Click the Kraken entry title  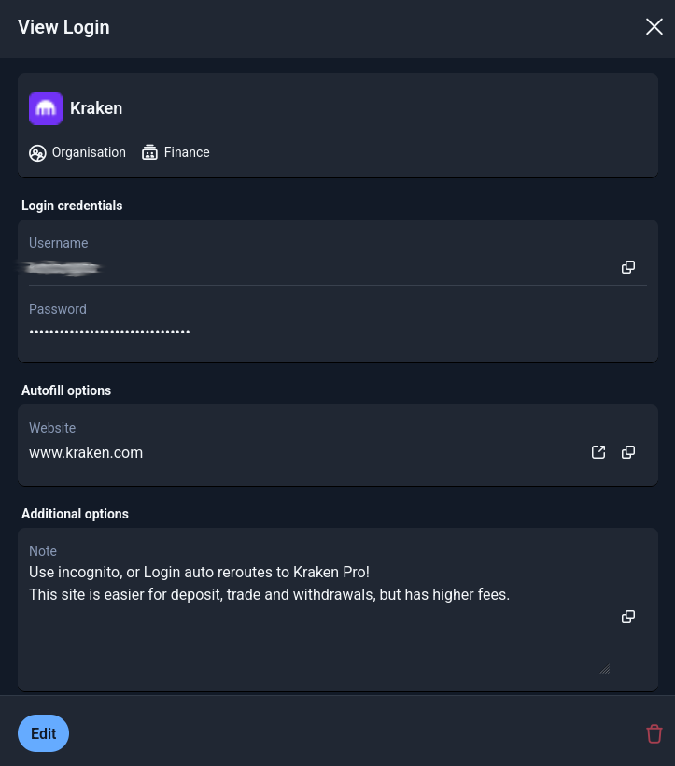96,108
